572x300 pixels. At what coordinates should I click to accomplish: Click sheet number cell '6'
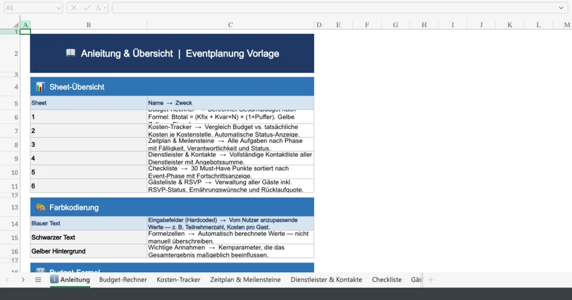tap(89, 186)
